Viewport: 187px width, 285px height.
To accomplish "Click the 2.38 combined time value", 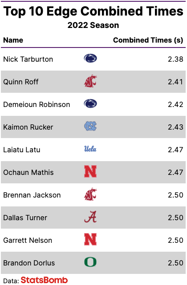I will pyautogui.click(x=175, y=59).
